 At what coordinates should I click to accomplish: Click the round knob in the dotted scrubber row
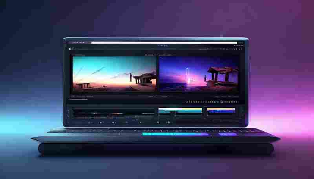[x=222, y=102]
